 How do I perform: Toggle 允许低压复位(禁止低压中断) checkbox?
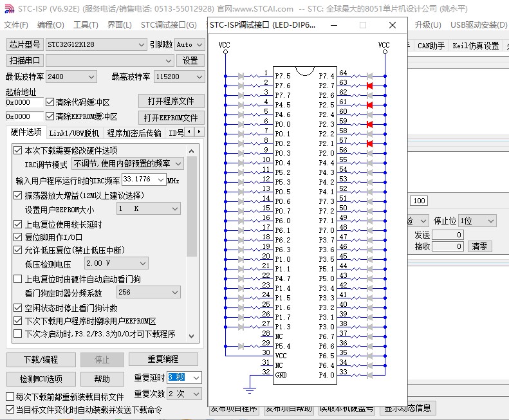(x=17, y=250)
